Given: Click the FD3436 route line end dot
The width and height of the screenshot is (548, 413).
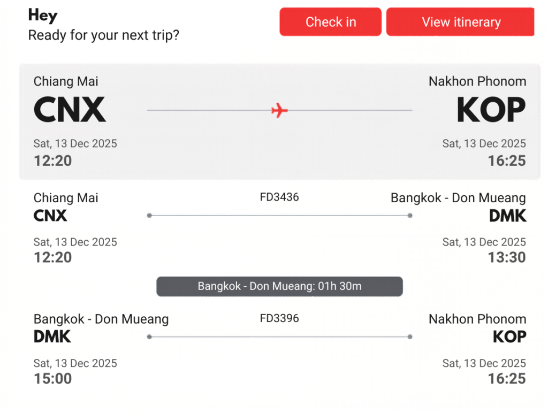Looking at the screenshot, I should (x=409, y=216).
